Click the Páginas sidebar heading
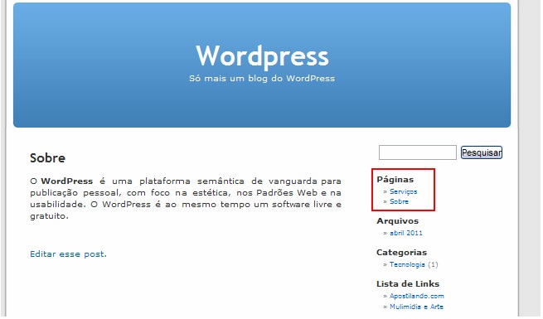 click(x=395, y=180)
